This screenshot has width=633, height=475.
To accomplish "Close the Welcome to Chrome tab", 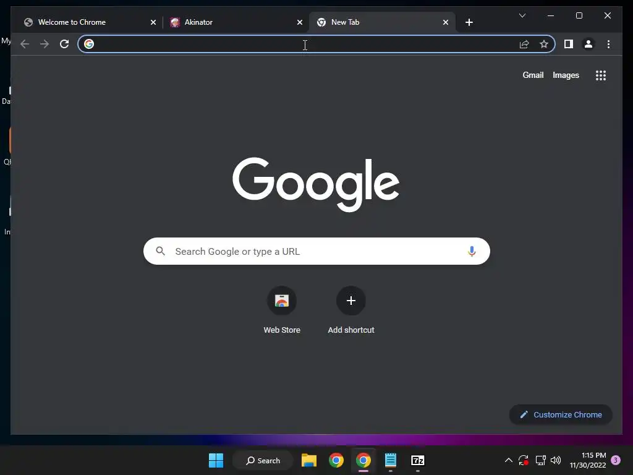I will click(x=153, y=22).
